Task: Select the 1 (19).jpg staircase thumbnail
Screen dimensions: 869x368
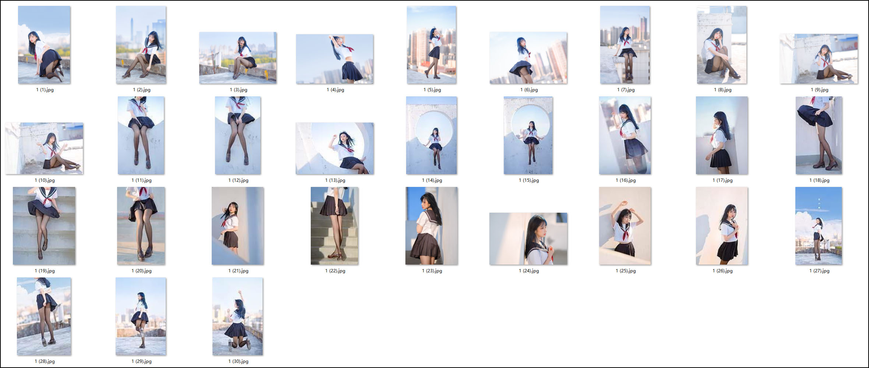Action: point(44,226)
